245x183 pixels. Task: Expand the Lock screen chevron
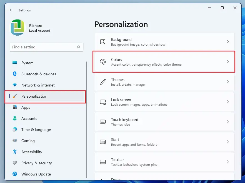[228, 102]
